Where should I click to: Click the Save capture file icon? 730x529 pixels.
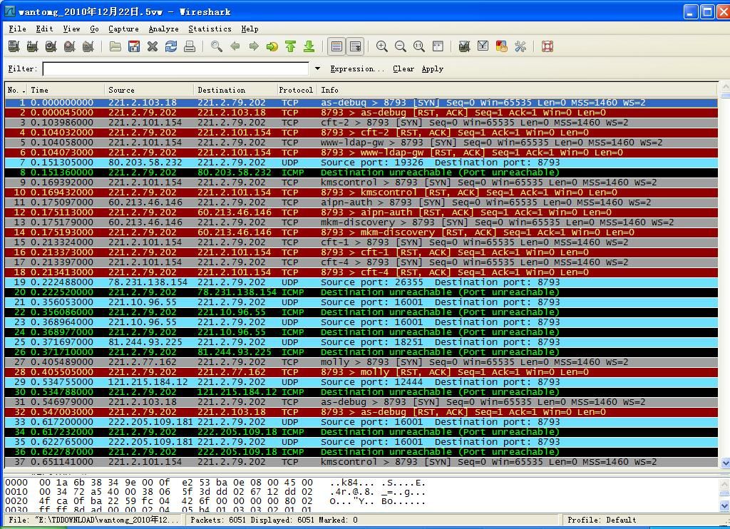[134, 46]
